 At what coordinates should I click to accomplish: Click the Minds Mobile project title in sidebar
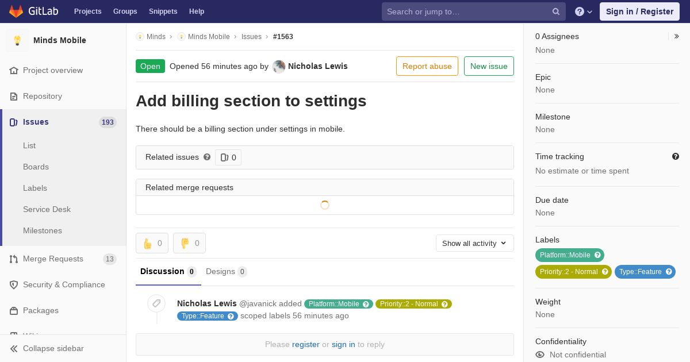pyautogui.click(x=60, y=40)
